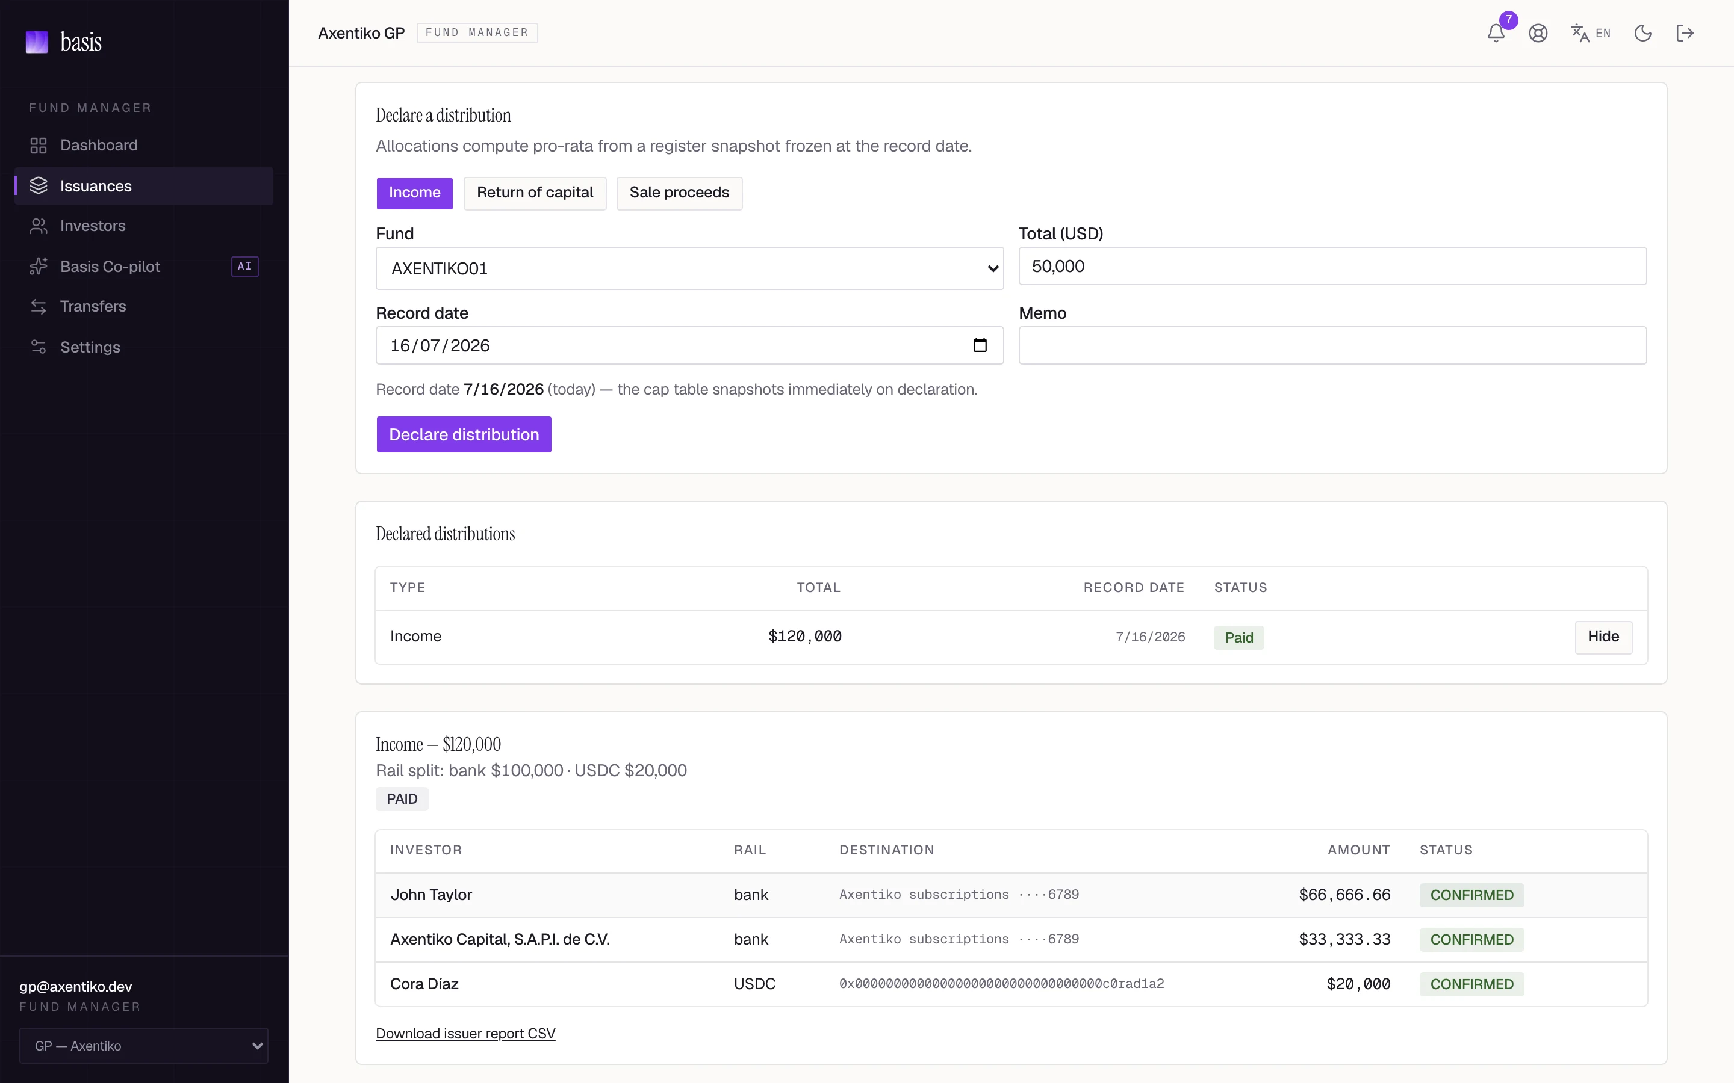Click the 7/16/2026 record date cell

click(x=1150, y=638)
